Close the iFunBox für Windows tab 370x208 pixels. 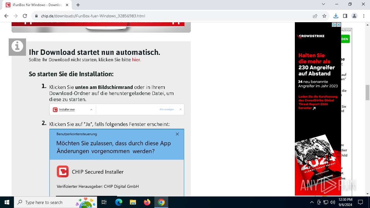(67, 5)
